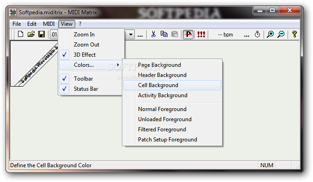This screenshot has height=182, width=313.
Task: Select Cell Background color option
Action: [x=172, y=85]
